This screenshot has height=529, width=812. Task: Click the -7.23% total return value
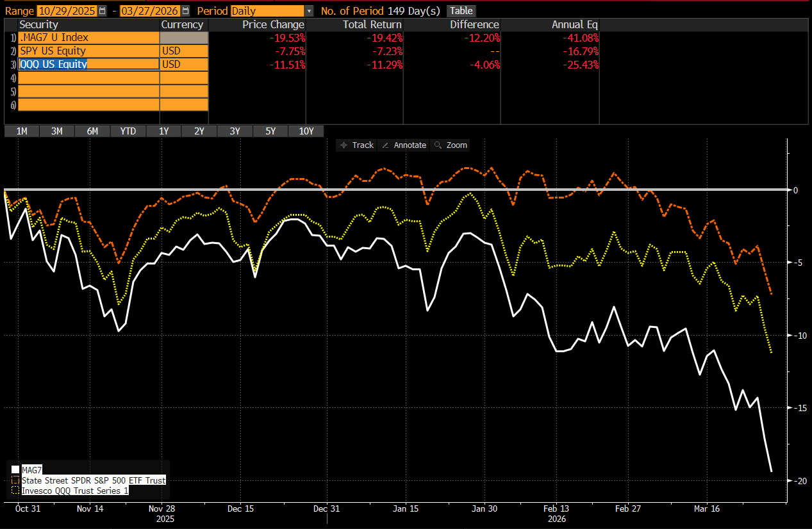(x=387, y=51)
